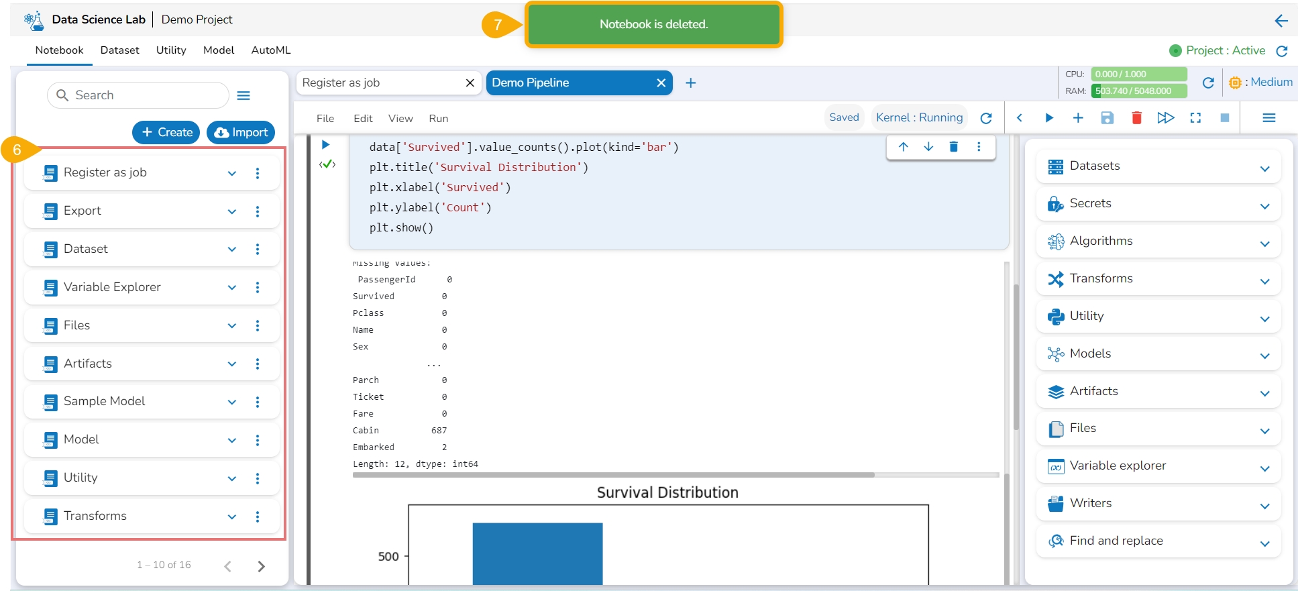Expand the Sample Model notebook entry

click(x=231, y=402)
